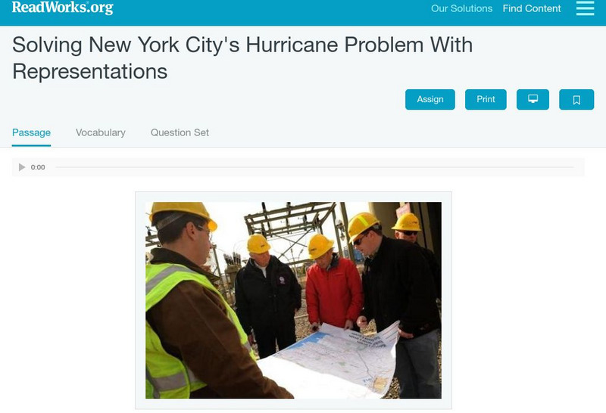Click the 0:00 audio time label
The width and height of the screenshot is (606, 413).
pyautogui.click(x=38, y=167)
